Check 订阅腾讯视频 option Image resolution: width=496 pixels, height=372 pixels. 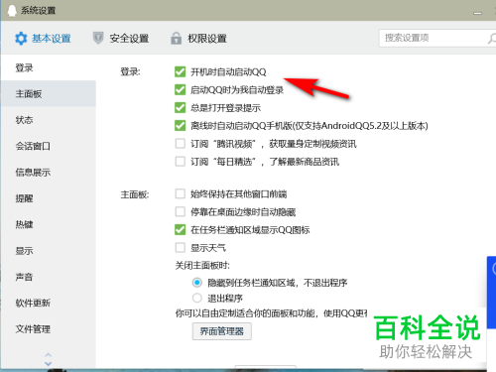(180, 144)
